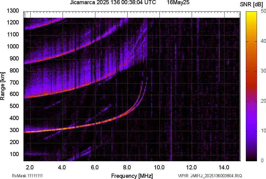Click the colorbar tick label '30'

(x=263, y=71)
